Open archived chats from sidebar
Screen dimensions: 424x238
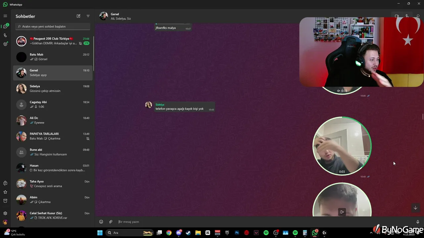(x=5, y=201)
